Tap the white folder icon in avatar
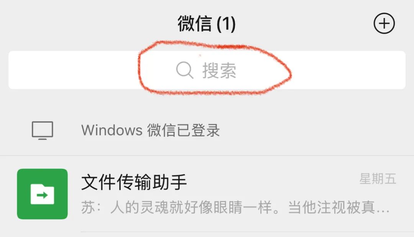This screenshot has width=414, height=237. pyautogui.click(x=42, y=194)
